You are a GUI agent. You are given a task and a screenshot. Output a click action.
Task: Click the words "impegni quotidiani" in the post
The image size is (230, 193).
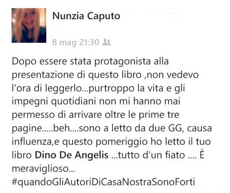tap(54, 102)
